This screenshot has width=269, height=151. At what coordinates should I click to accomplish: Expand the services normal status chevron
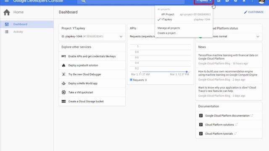coord(258,36)
